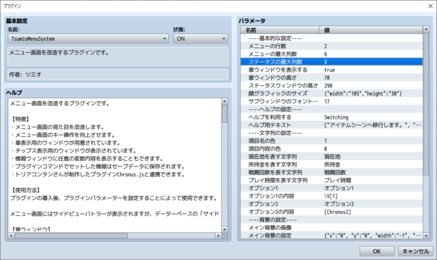Click the 【特徴】 heading in help
The width and height of the screenshot is (437, 260).
click(x=20, y=119)
